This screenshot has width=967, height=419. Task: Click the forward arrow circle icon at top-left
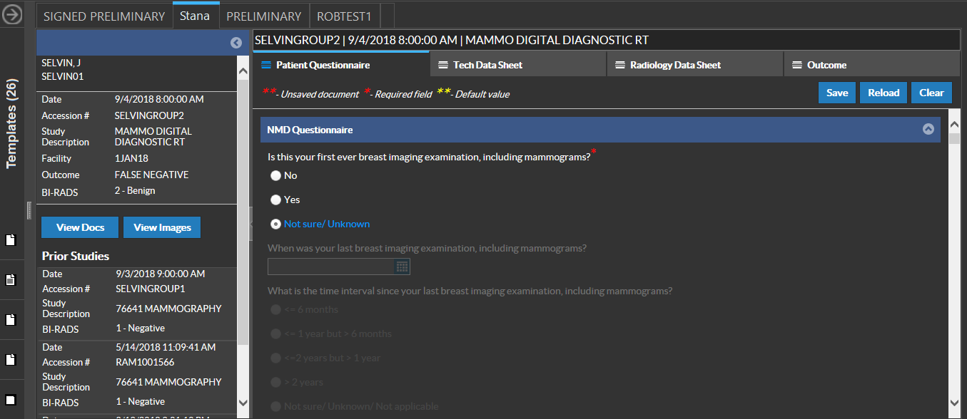(12, 14)
